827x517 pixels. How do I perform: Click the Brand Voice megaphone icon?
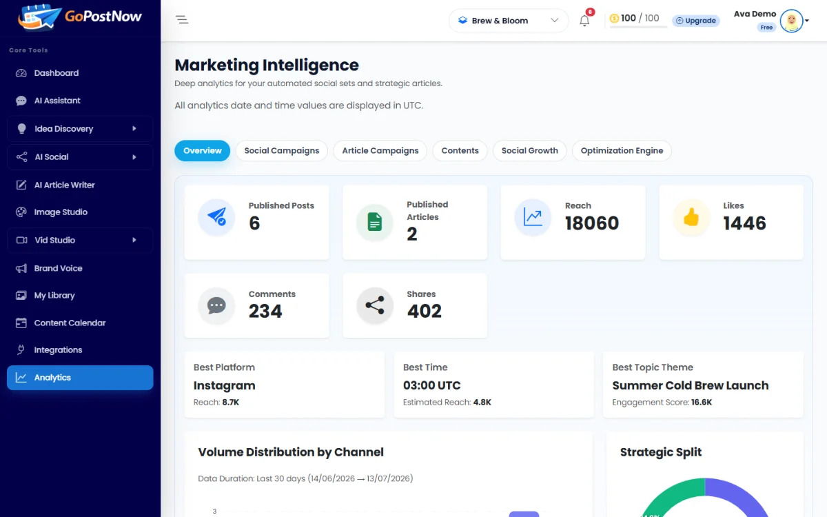click(21, 268)
